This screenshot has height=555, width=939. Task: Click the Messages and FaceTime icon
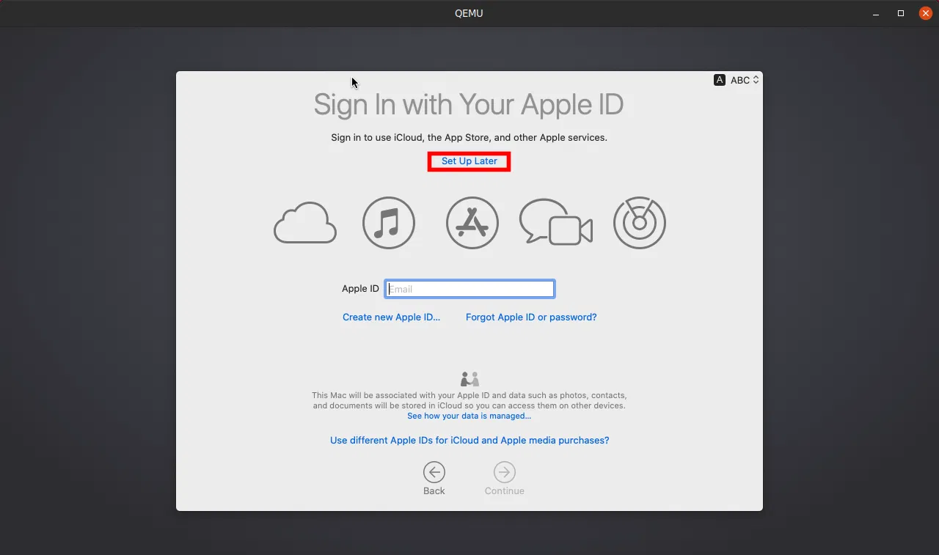point(556,223)
